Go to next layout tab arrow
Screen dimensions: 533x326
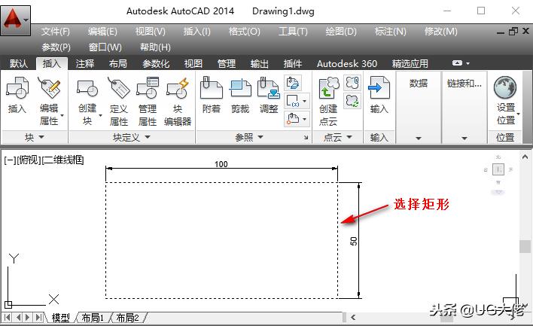click(28, 318)
